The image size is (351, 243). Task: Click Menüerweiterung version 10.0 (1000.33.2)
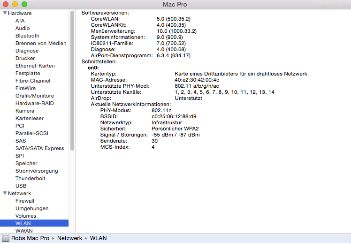(176, 31)
